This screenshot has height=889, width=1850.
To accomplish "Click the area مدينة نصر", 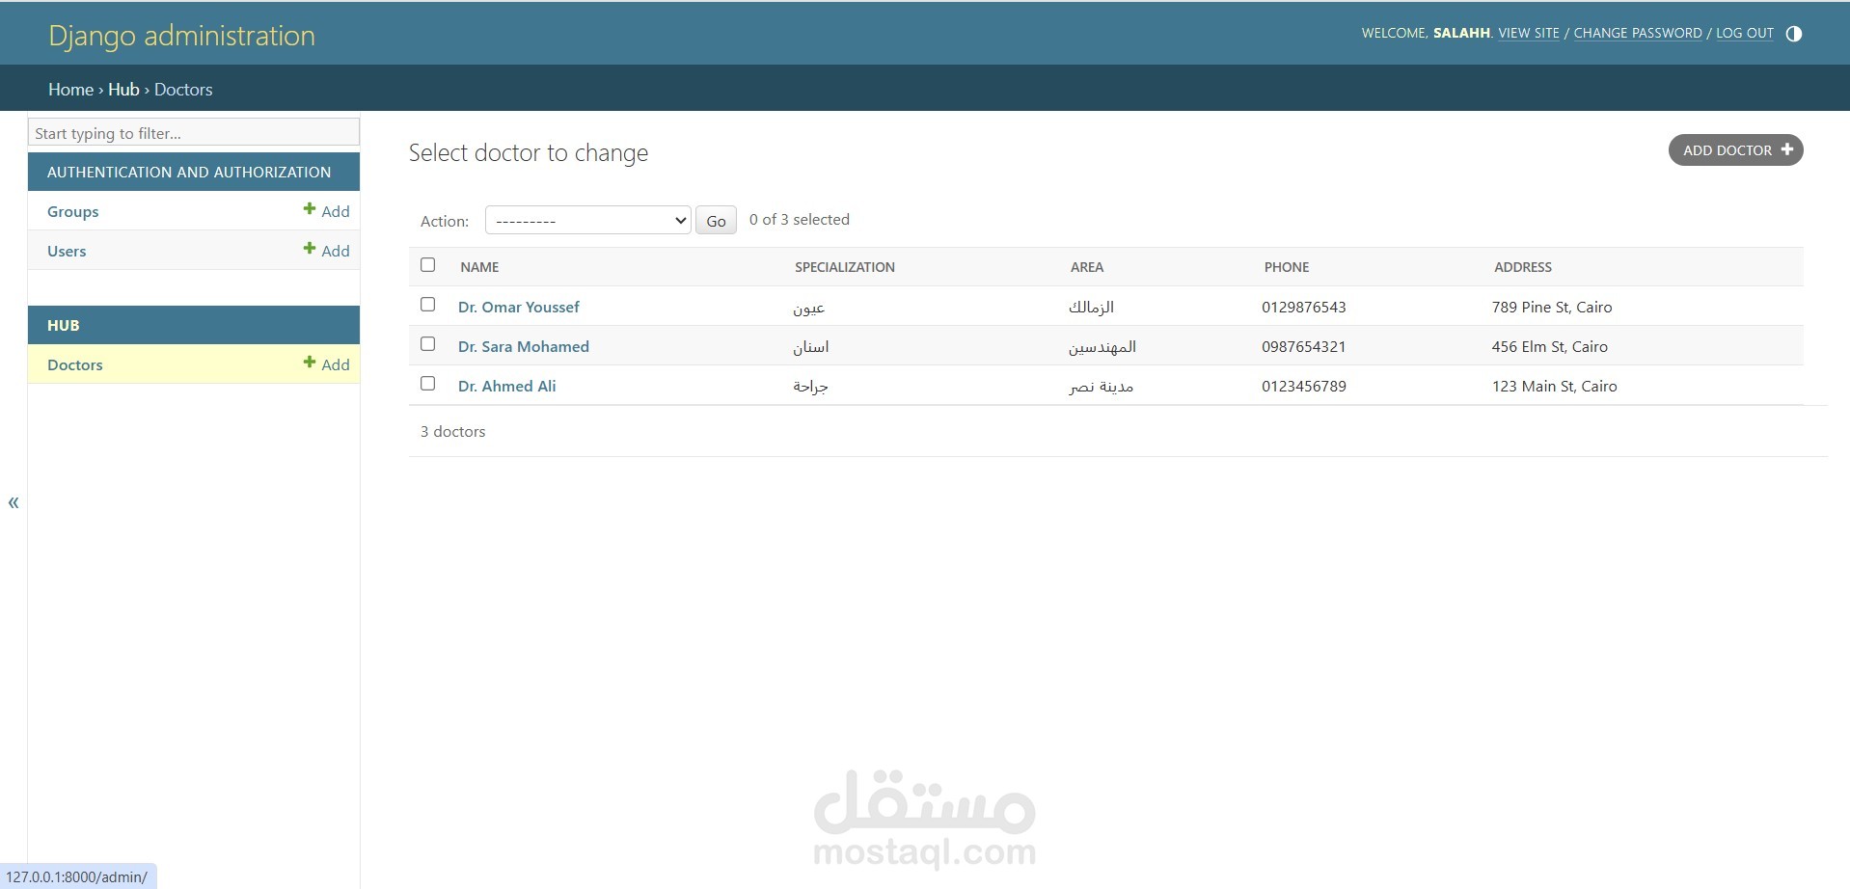I will click(1102, 387).
